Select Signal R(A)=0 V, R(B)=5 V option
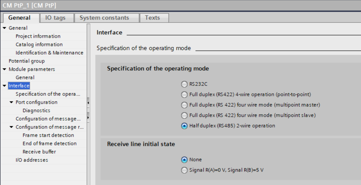Screen dimensions: 361x185 [x=184, y=170]
